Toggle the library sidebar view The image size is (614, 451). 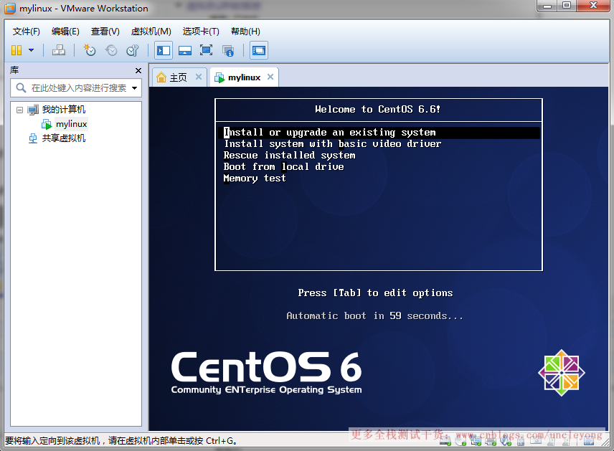tap(164, 50)
